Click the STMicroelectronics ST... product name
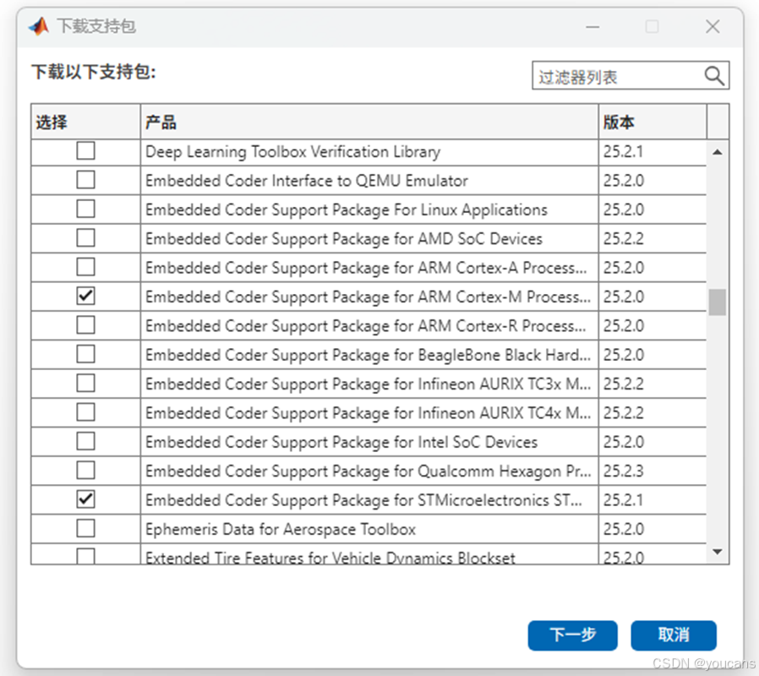The image size is (759, 676). click(x=363, y=500)
